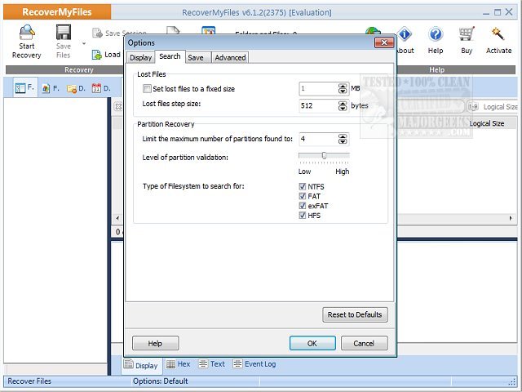Click the Activate wand icon
The height and width of the screenshot is (392, 522).
[x=498, y=34]
